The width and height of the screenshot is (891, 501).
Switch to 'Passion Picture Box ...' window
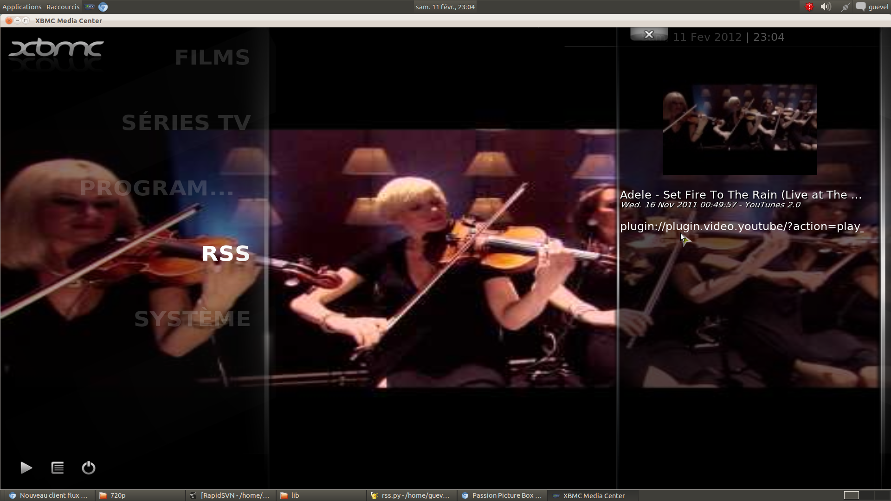coord(502,495)
